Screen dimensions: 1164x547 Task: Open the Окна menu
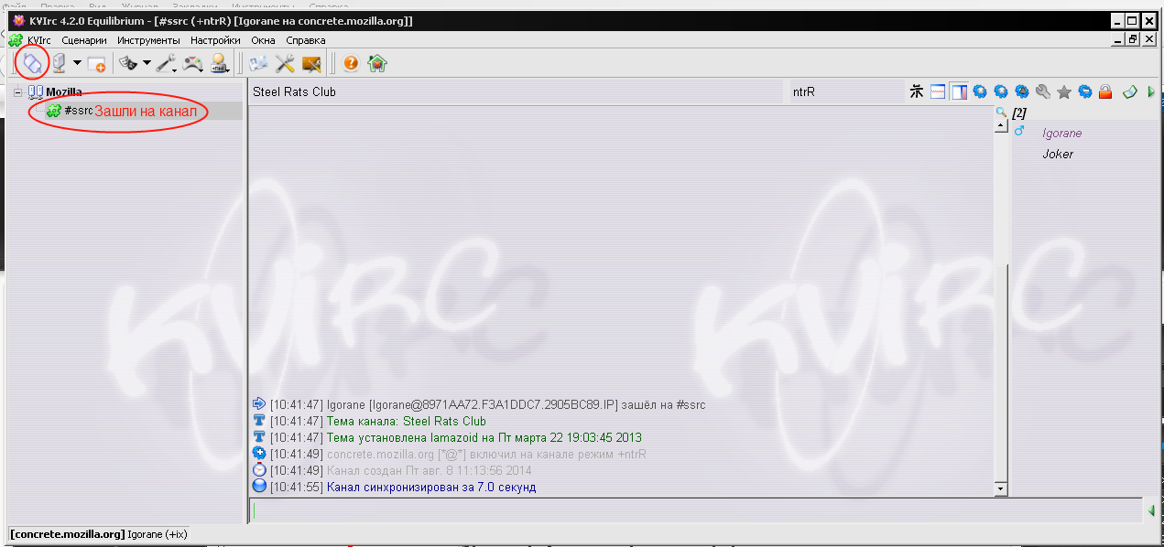point(264,40)
